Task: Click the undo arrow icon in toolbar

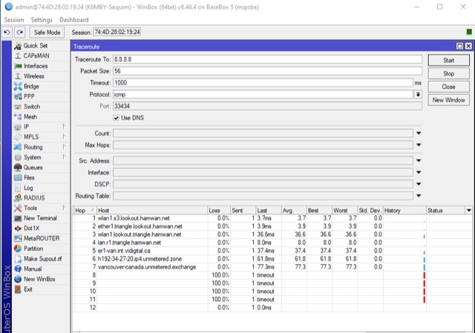Action: click(7, 33)
